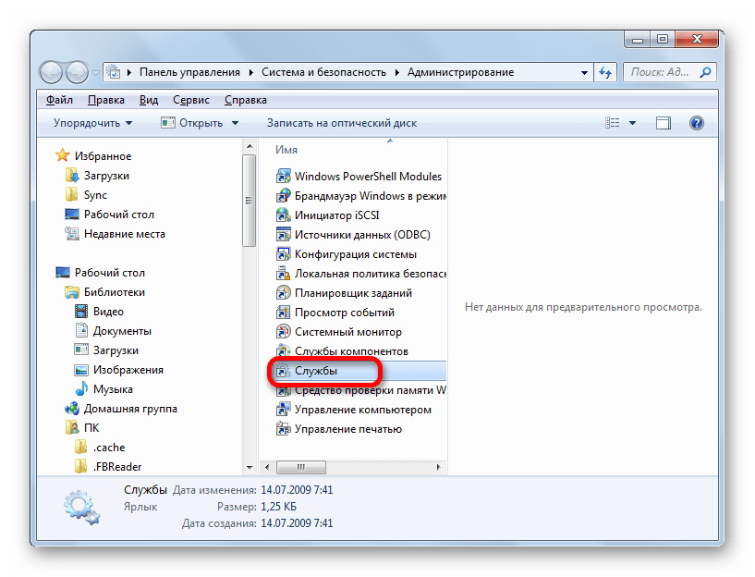Screen dimensions: 755x577
Task: Navigate to Система и безопасность breadcrumb
Action: pyautogui.click(x=323, y=72)
